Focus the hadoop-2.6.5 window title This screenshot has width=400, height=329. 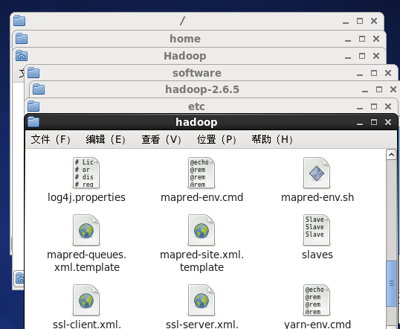point(202,89)
